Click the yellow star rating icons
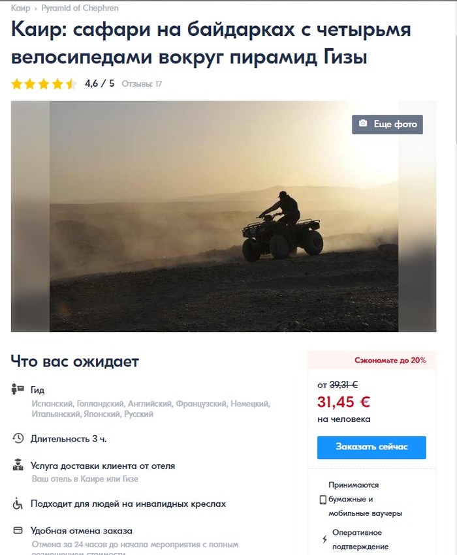Image resolution: width=457 pixels, height=555 pixels. (x=44, y=84)
